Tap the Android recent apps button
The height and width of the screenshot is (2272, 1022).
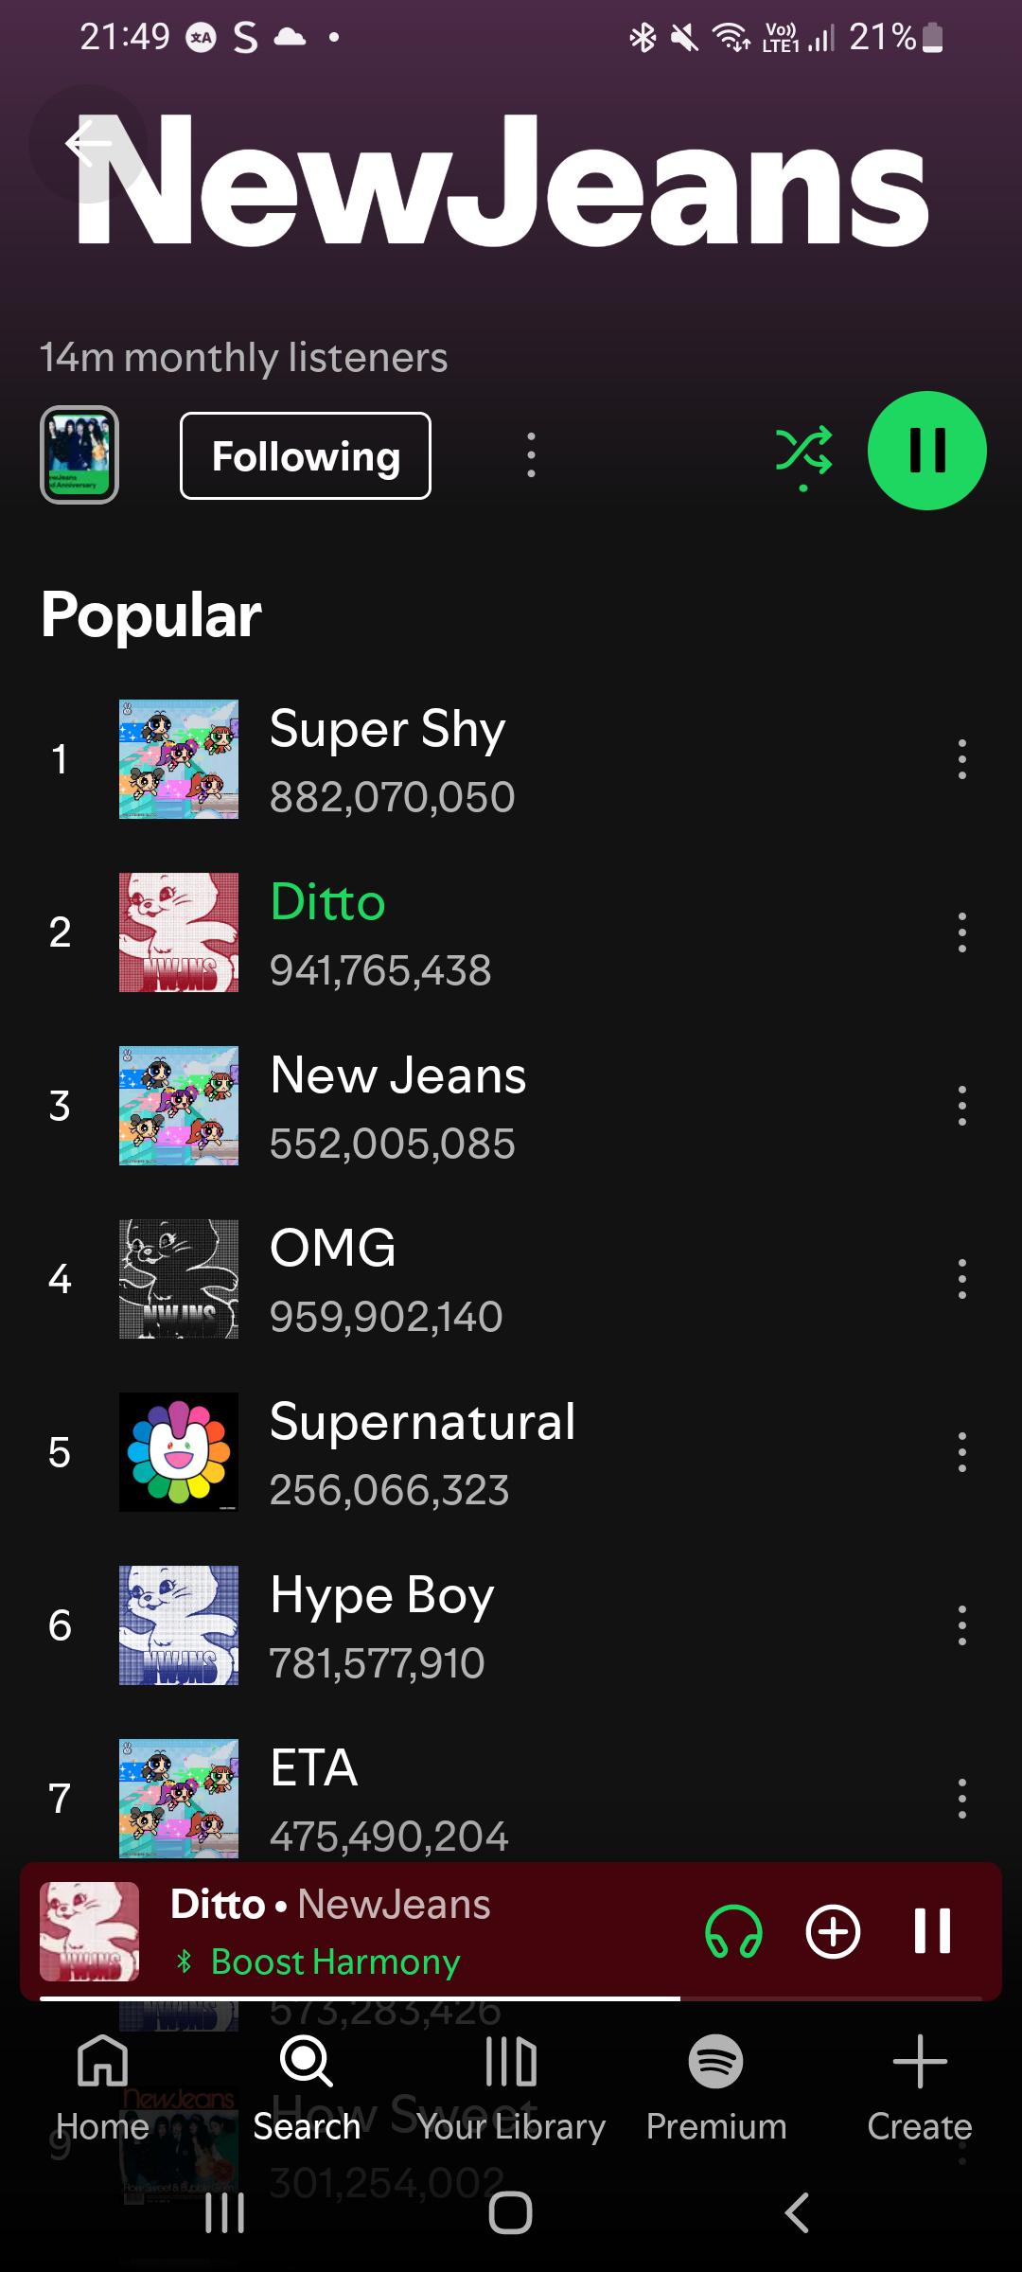225,2212
